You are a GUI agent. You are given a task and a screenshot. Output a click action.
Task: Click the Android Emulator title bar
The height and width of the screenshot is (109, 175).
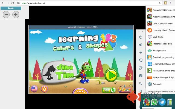pyautogui.click(x=81, y=27)
